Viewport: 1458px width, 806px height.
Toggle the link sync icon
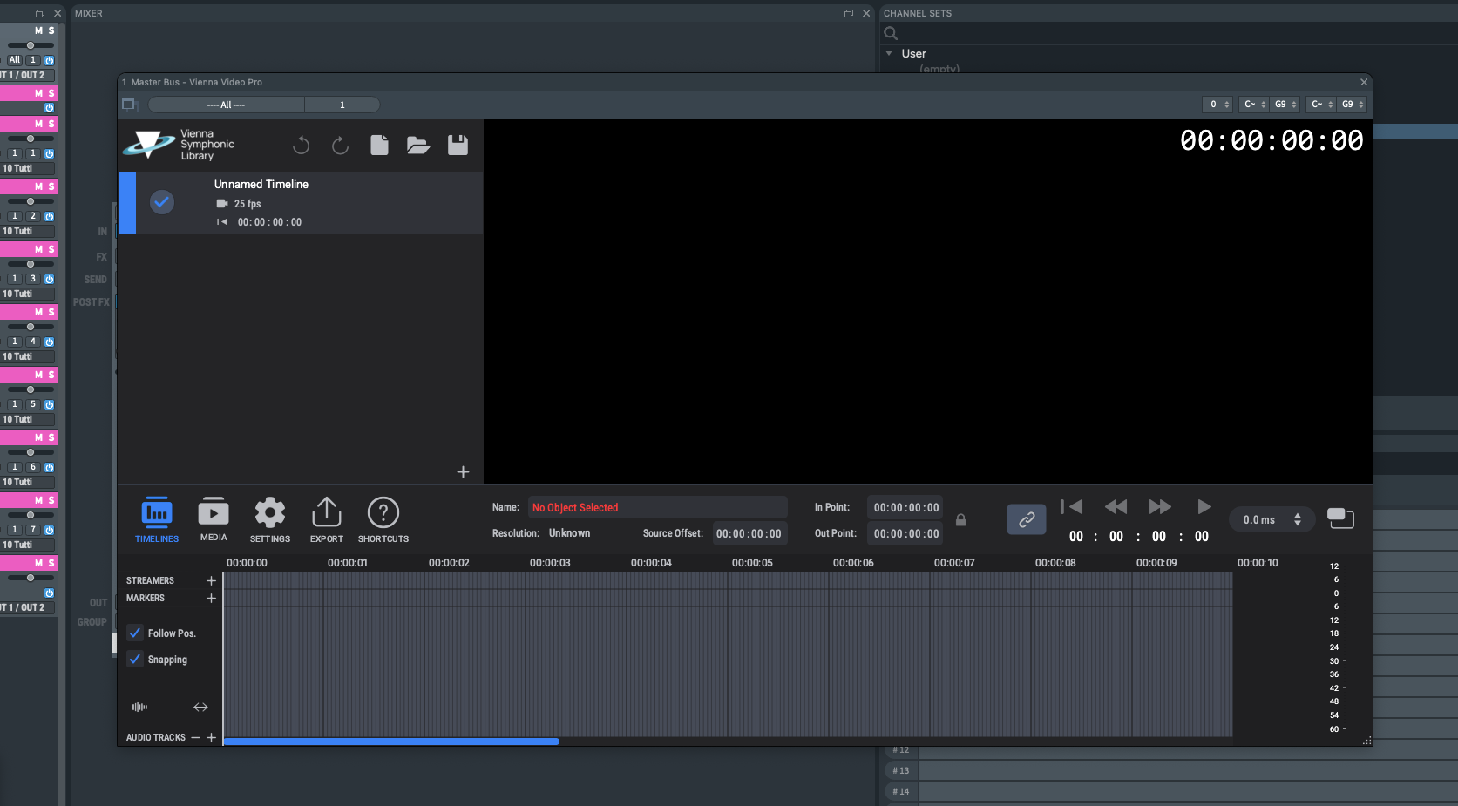[x=1026, y=519]
